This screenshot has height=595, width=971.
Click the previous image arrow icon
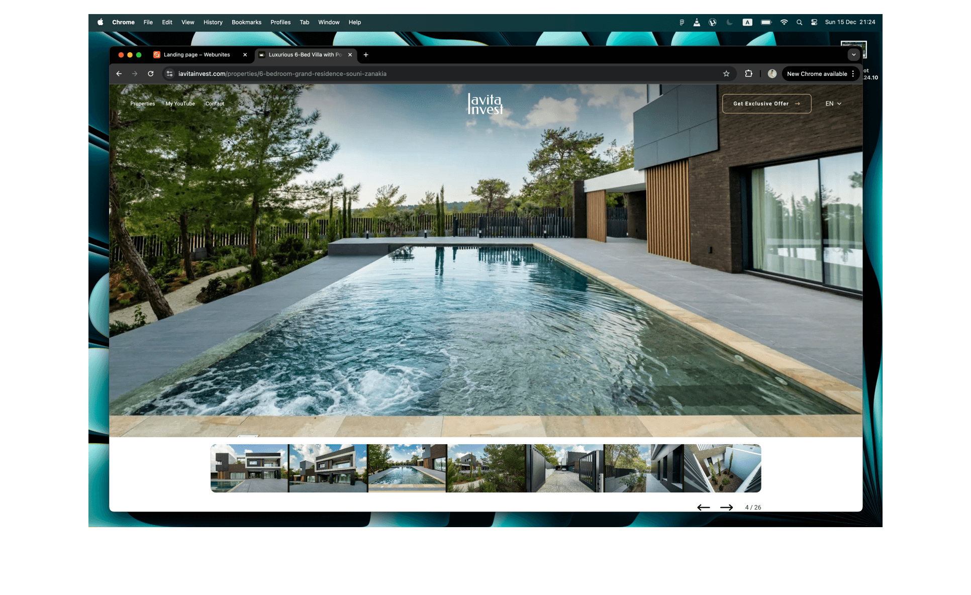pos(703,507)
